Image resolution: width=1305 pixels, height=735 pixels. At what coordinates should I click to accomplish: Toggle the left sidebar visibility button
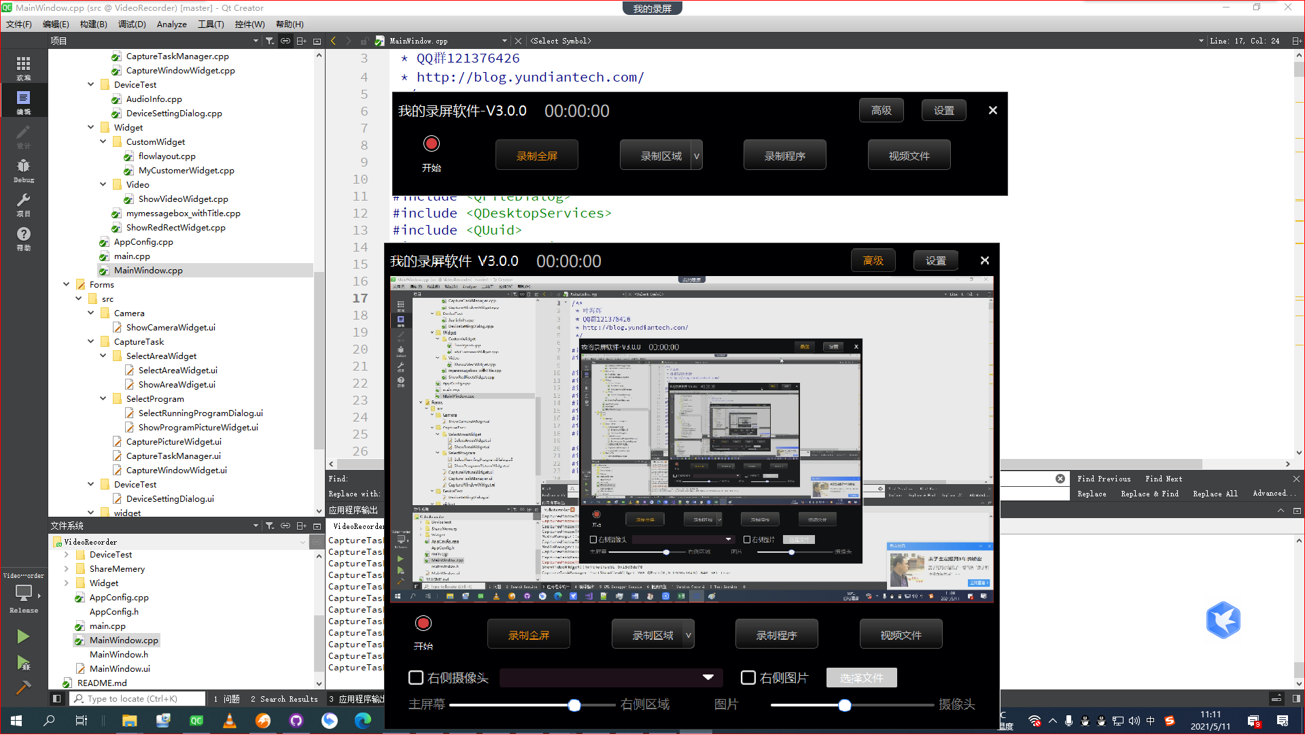57,699
